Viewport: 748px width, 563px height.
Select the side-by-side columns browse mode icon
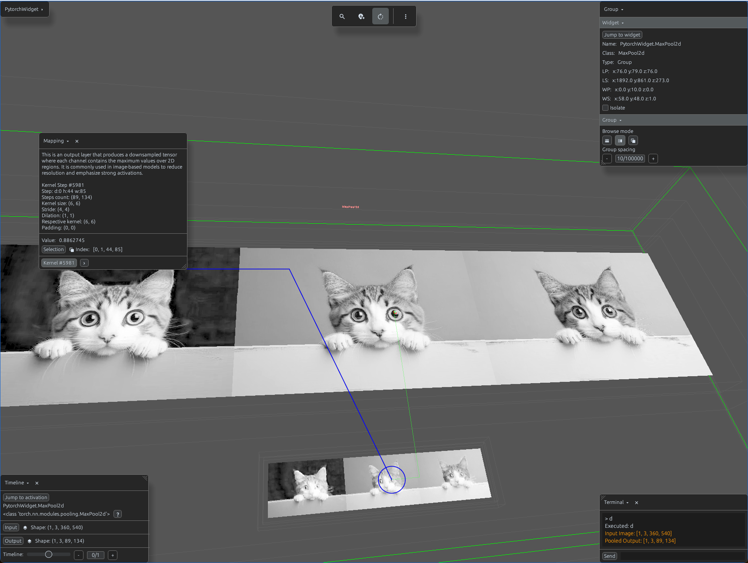(x=620, y=141)
